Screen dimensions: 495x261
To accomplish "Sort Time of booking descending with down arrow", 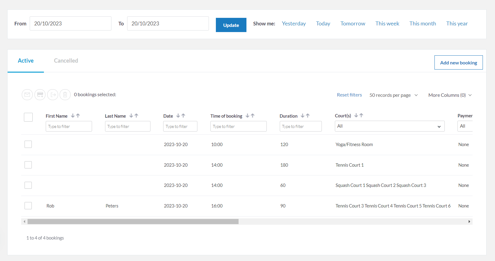I will tap(247, 116).
